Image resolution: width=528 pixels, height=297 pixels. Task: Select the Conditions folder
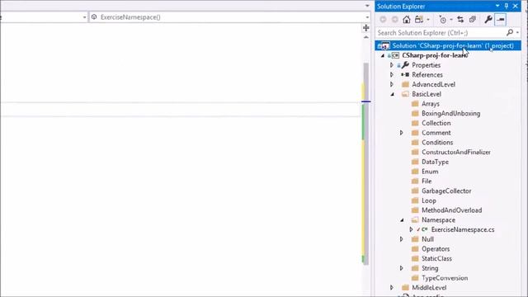point(437,143)
